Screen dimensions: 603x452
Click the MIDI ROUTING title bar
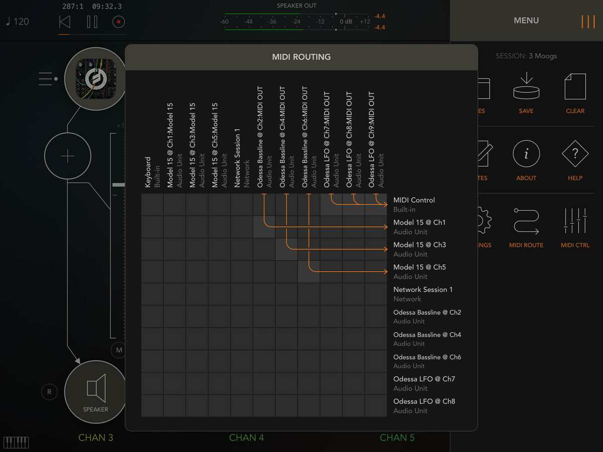[301, 57]
